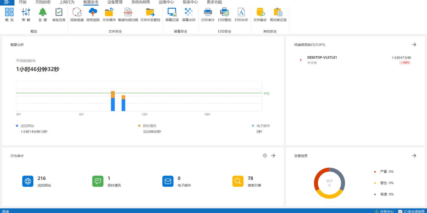
Task: Expand 行为审计 details arrow
Action: pos(273,156)
